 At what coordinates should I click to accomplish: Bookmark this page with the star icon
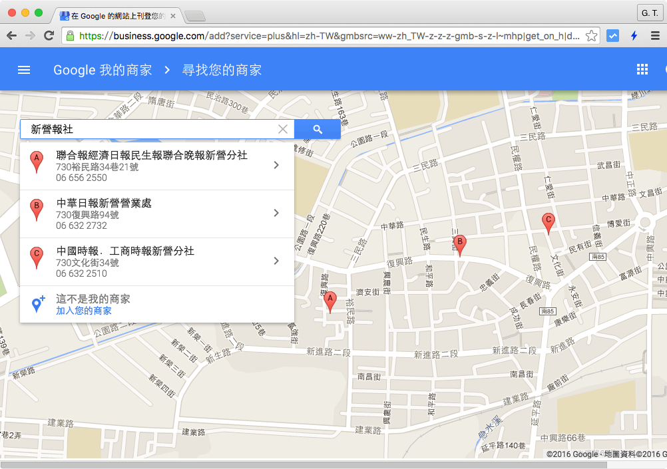tap(591, 36)
